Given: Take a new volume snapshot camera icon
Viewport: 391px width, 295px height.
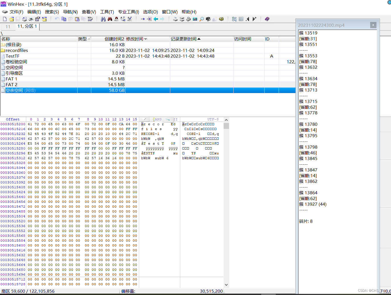Looking at the screenshot, I should [208, 19].
